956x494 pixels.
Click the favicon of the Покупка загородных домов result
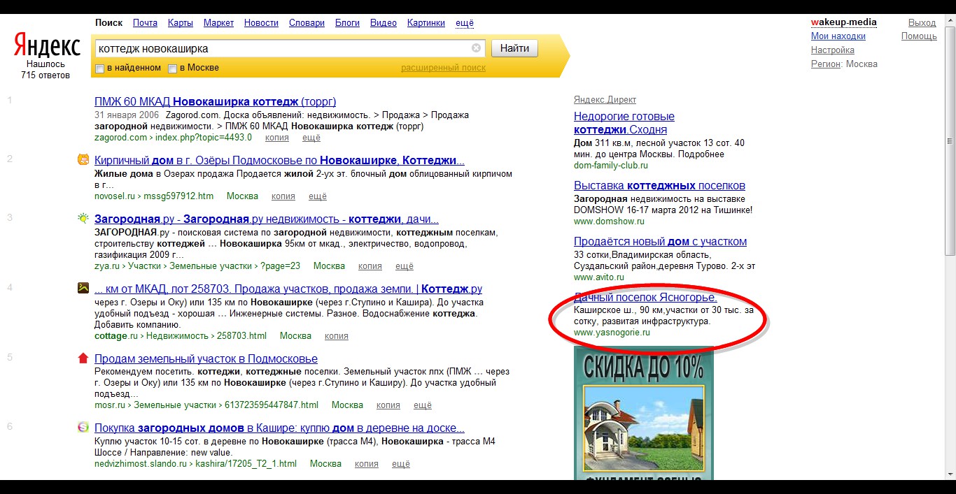coord(83,427)
